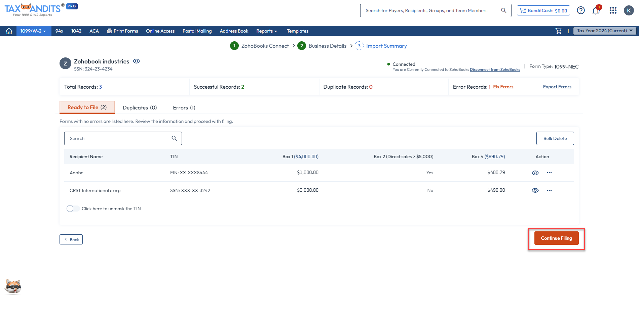Open the ACA menu item
Image resolution: width=639 pixels, height=319 pixels.
tap(94, 31)
